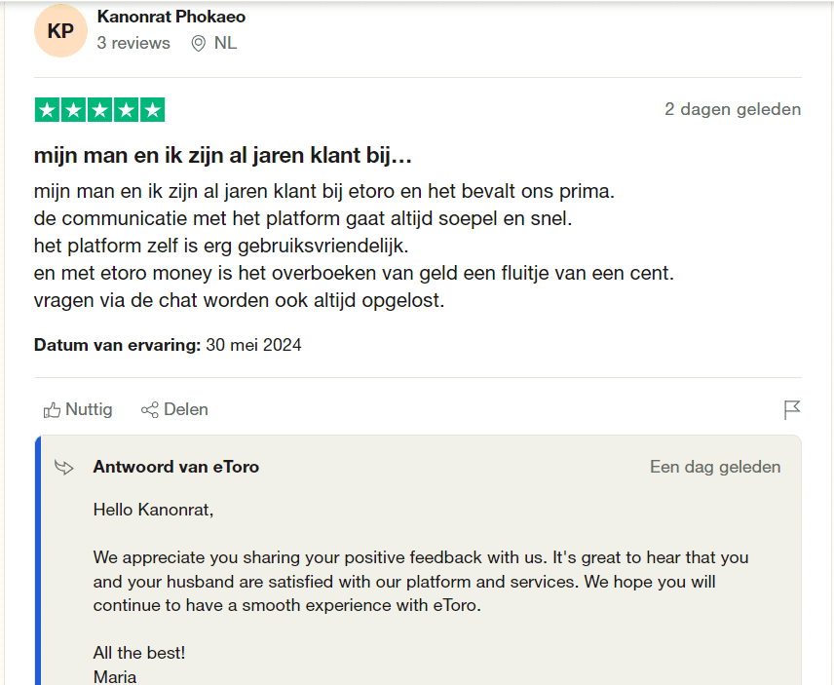Click the share icon
The height and width of the screenshot is (685, 834).
(x=150, y=410)
